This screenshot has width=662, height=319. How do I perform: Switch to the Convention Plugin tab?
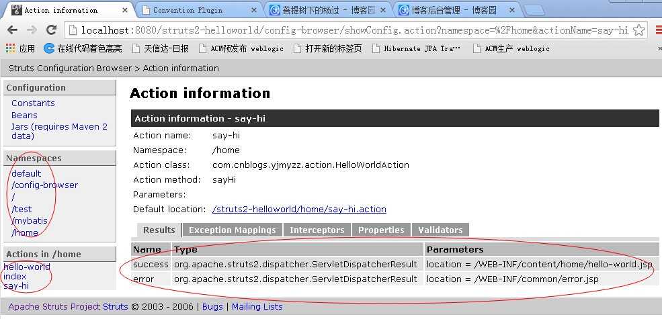click(198, 10)
